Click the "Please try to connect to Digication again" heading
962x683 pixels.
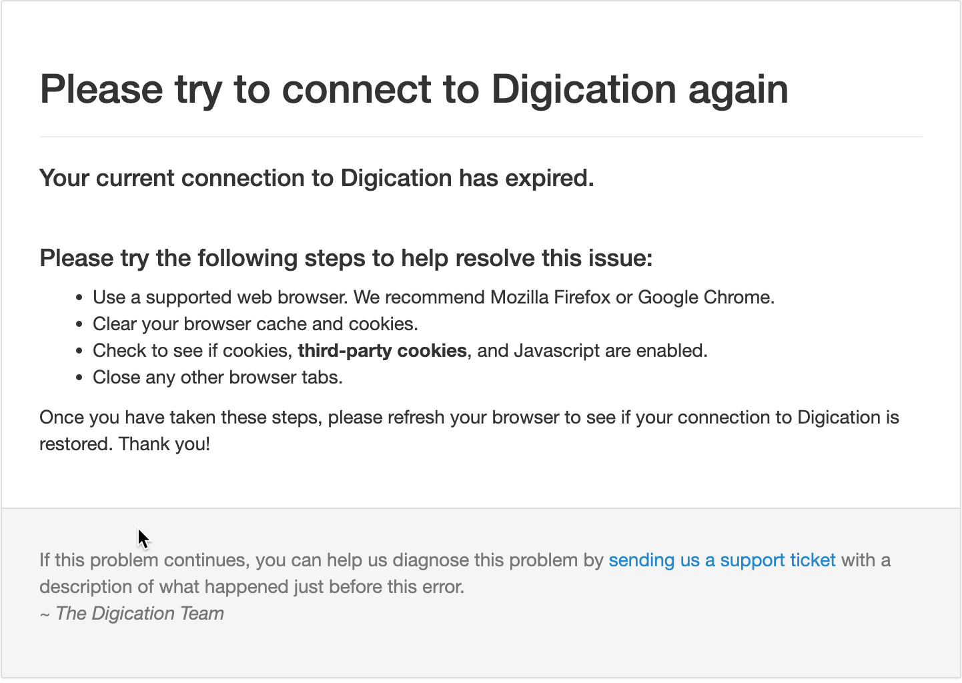414,89
